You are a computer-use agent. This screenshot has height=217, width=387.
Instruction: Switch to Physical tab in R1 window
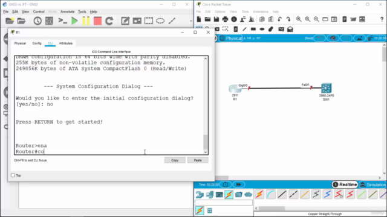coord(20,43)
